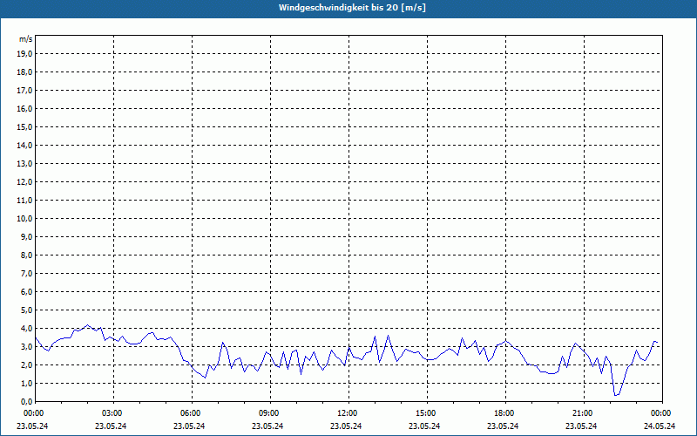Viewport: 697px width, 436px height.
Task: Select the "06:00" time label
Action: (189, 413)
